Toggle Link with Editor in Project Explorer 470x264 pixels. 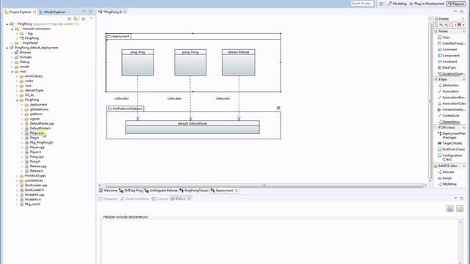tap(76, 18)
